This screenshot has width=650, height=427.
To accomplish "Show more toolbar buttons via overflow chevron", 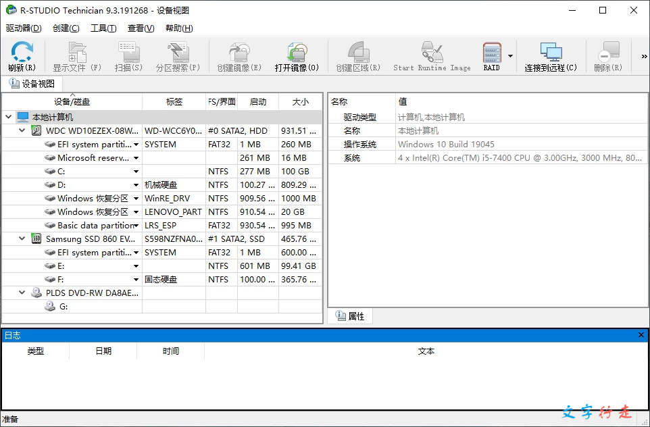I will click(644, 56).
